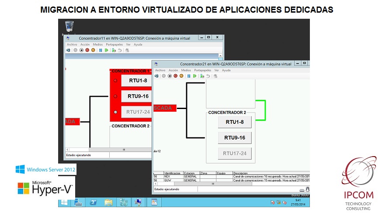Click Pause icon in Concentrador21 toolbar
Image resolution: width=382 pixels, height=215 pixels.
pos(188,76)
